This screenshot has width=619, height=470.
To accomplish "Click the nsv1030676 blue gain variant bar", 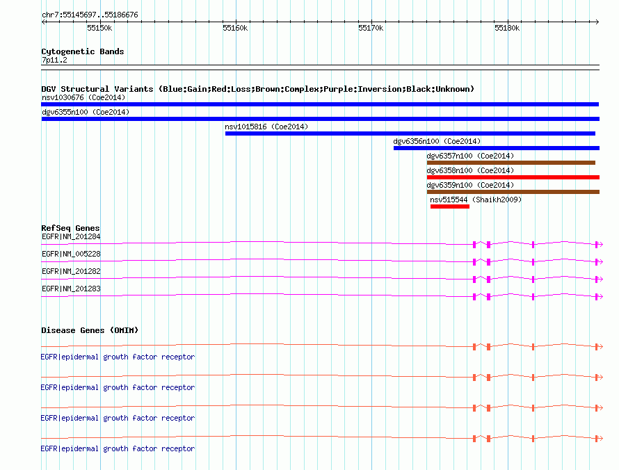I will 320,104.
